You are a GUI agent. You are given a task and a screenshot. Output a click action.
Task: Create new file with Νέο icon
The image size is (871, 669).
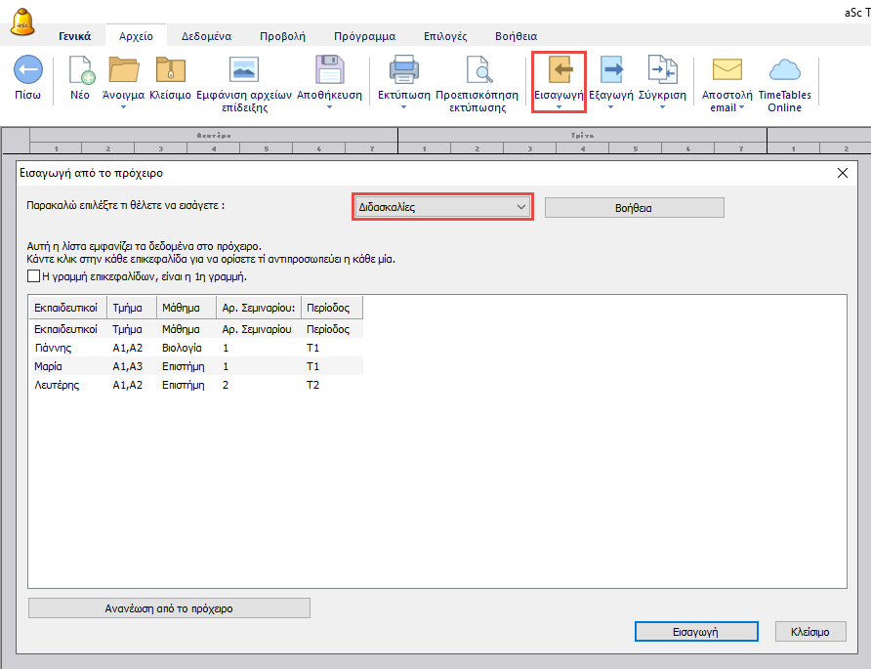click(80, 69)
